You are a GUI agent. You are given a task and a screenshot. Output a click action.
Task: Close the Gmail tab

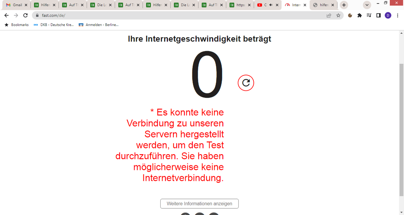click(x=26, y=5)
